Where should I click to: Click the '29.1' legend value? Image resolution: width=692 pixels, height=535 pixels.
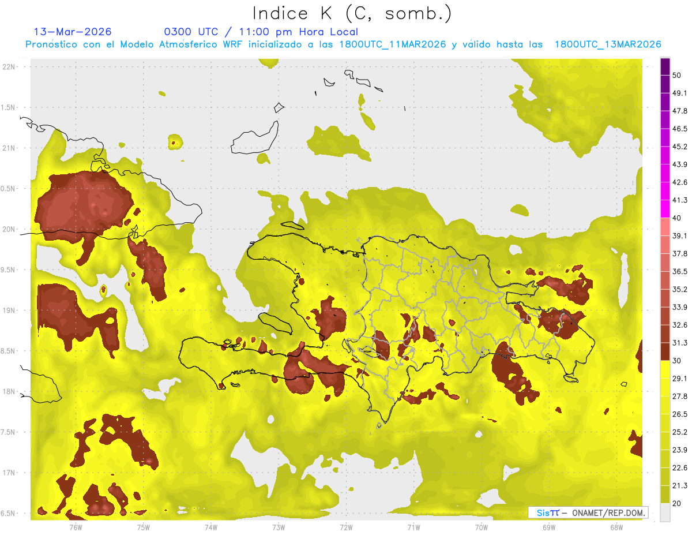pos(680,379)
